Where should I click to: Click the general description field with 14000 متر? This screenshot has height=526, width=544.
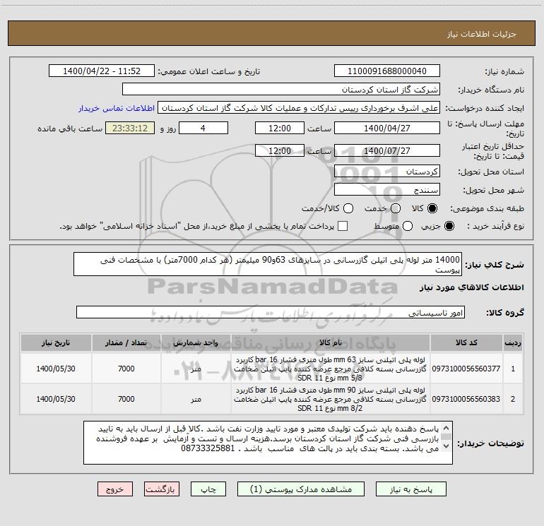tap(268, 264)
